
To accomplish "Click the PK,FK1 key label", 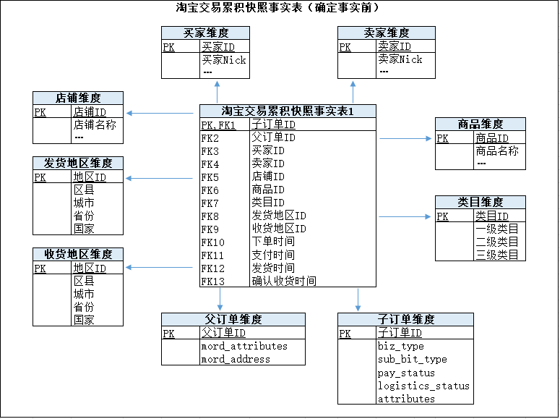I will 218,125.
